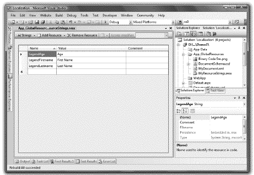Viewport: 254px width, 175px height.
Task: Click the ASP.NET Configuration icon in Solution Explorer
Action: [214, 34]
